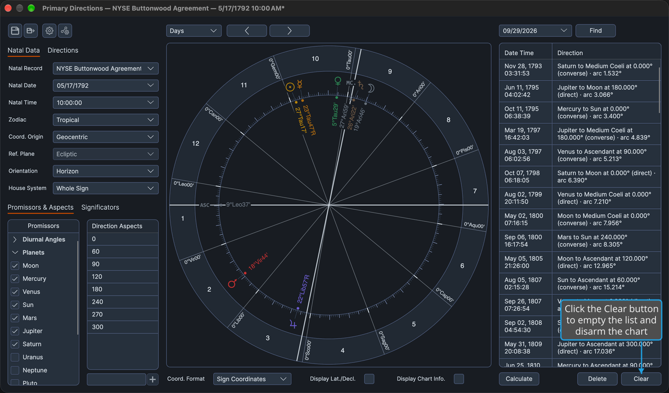Open the House System dropdown
Image resolution: width=669 pixels, height=393 pixels.
(106, 188)
